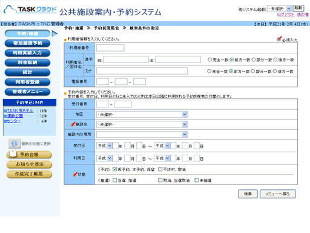Open the 施設名 dropdown

pyautogui.click(x=142, y=124)
